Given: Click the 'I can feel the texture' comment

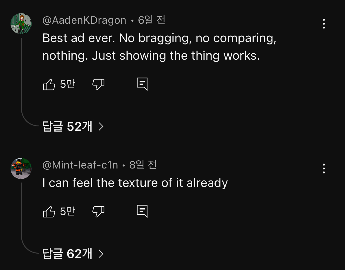Looking at the screenshot, I should tap(135, 183).
